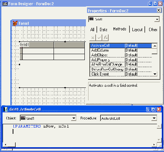The width and height of the screenshot is (164, 152).
Task: Open the All properties tab
Action: (x=92, y=30)
